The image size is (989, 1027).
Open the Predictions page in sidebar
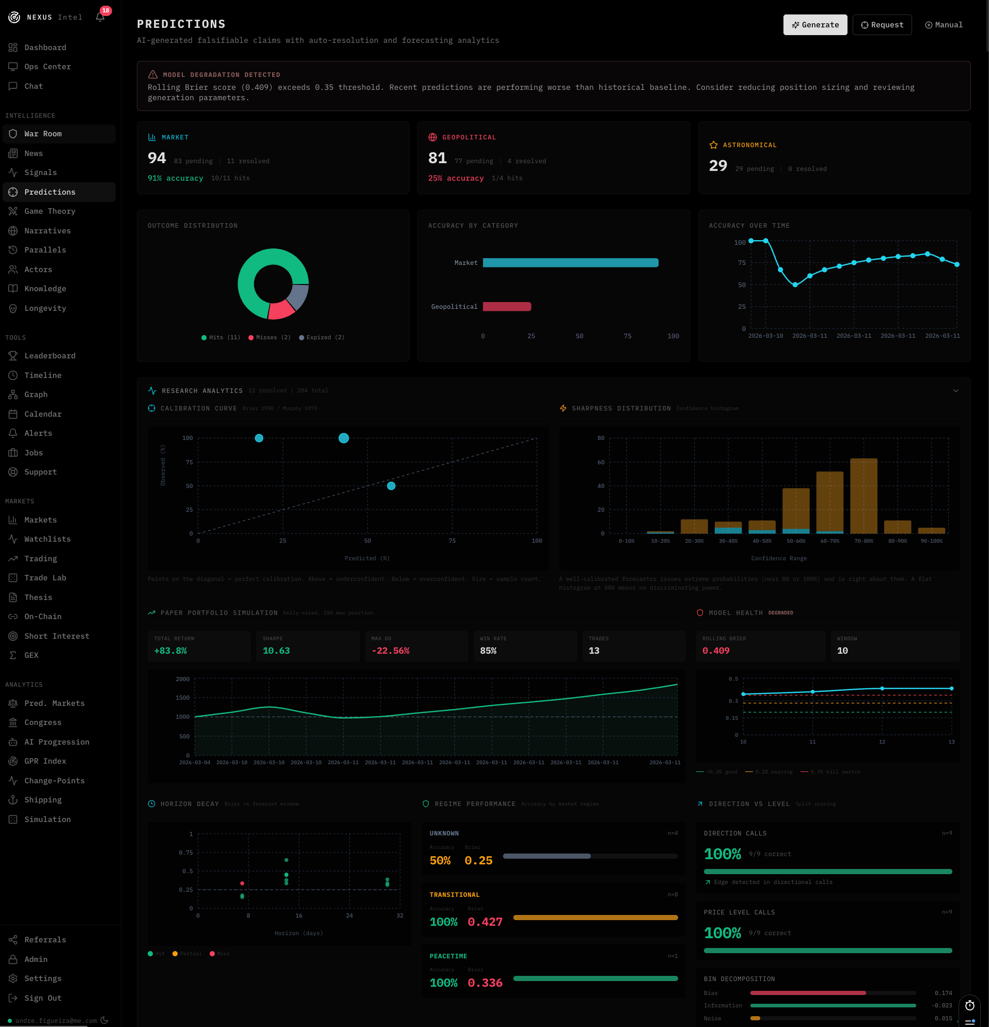(59, 192)
